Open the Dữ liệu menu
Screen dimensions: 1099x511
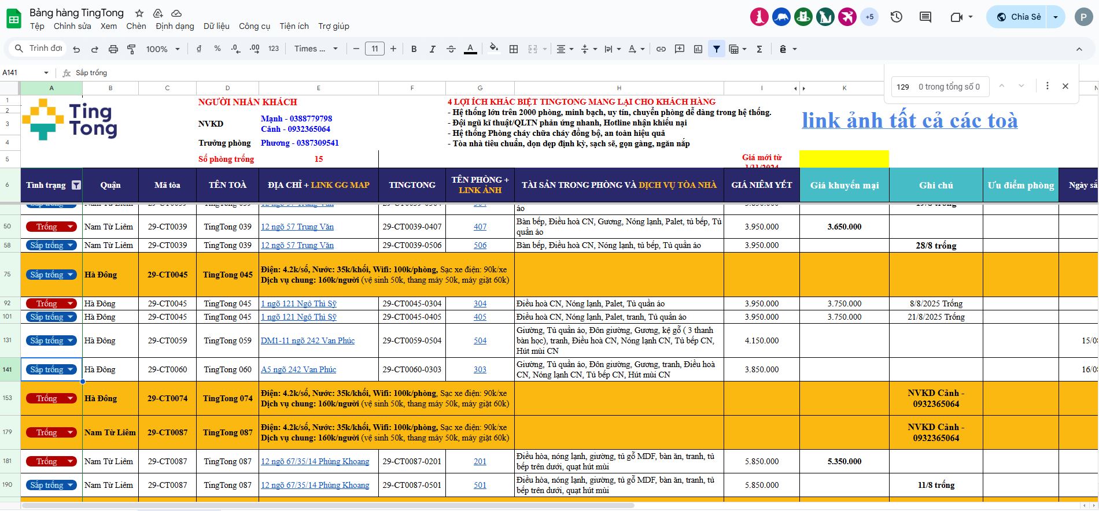216,26
